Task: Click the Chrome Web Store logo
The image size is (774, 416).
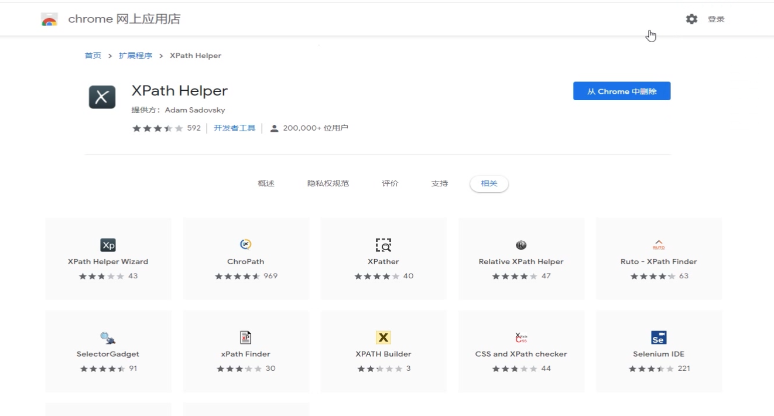Action: point(50,18)
